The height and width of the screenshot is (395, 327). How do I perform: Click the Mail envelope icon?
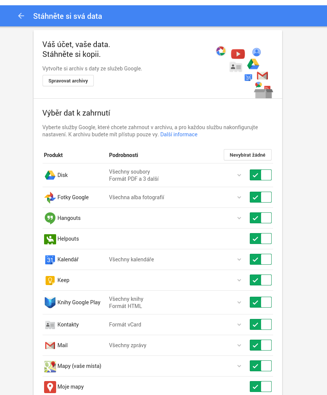point(50,345)
